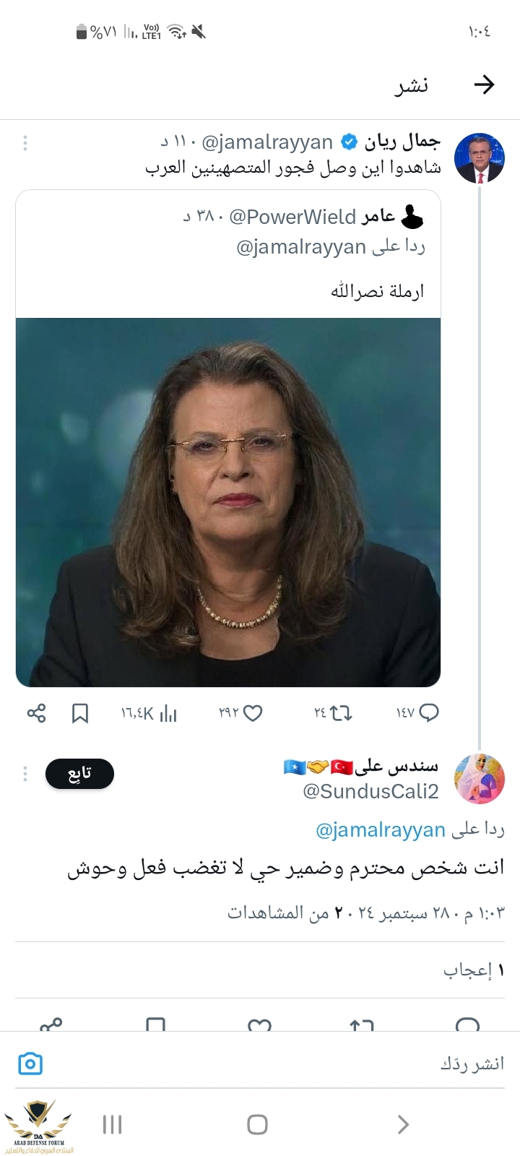Follow SundusCali2 with the follow button
Viewport: 520px width, 1156px height.
(79, 774)
